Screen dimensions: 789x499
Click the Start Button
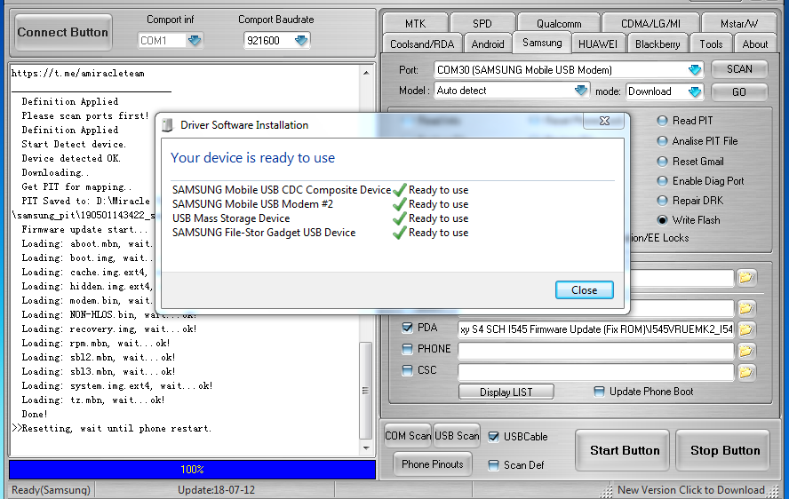[625, 450]
